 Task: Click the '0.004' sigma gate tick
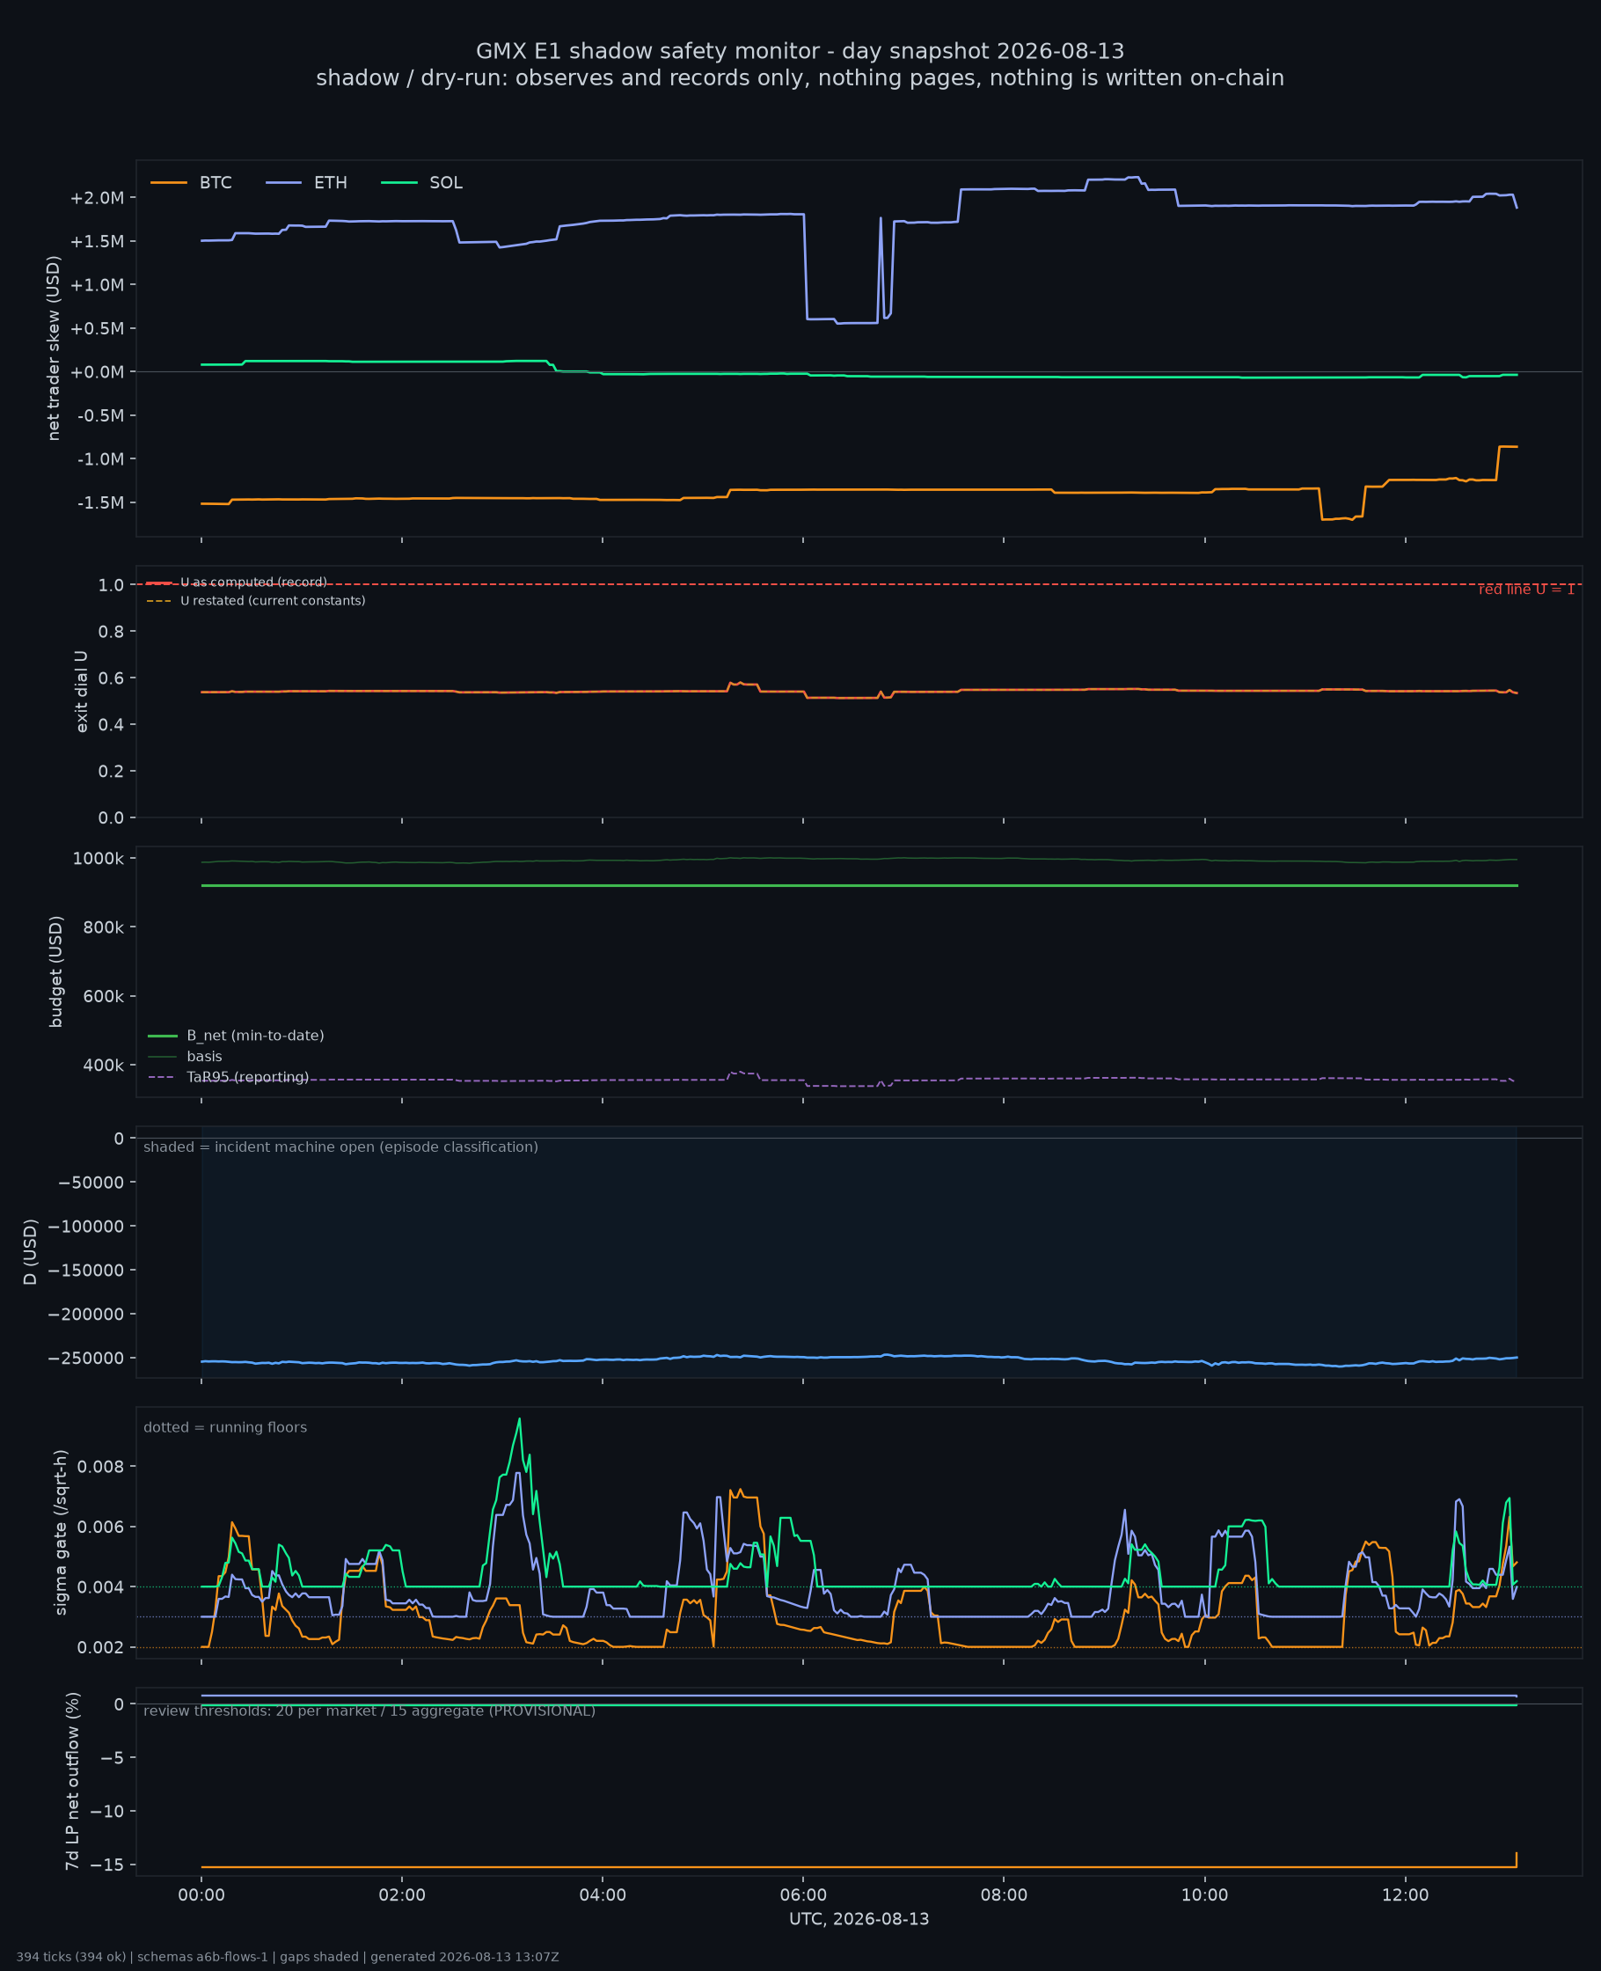click(x=102, y=1587)
